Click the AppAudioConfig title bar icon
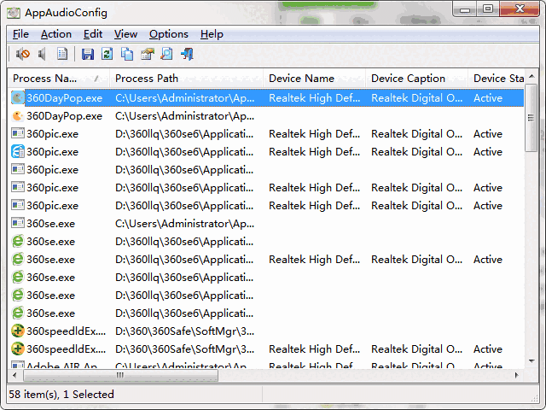This screenshot has height=410, width=546. click(x=14, y=13)
